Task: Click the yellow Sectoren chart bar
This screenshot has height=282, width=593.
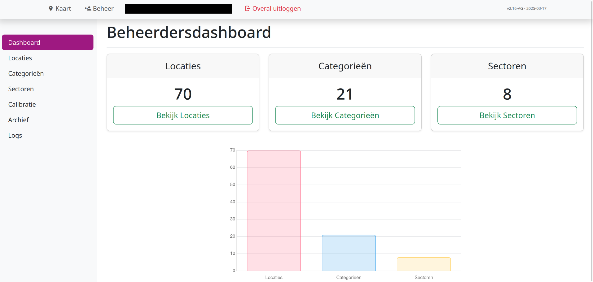Action: (x=424, y=264)
